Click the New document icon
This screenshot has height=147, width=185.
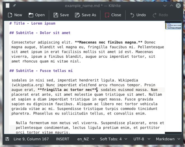pos(10,15)
